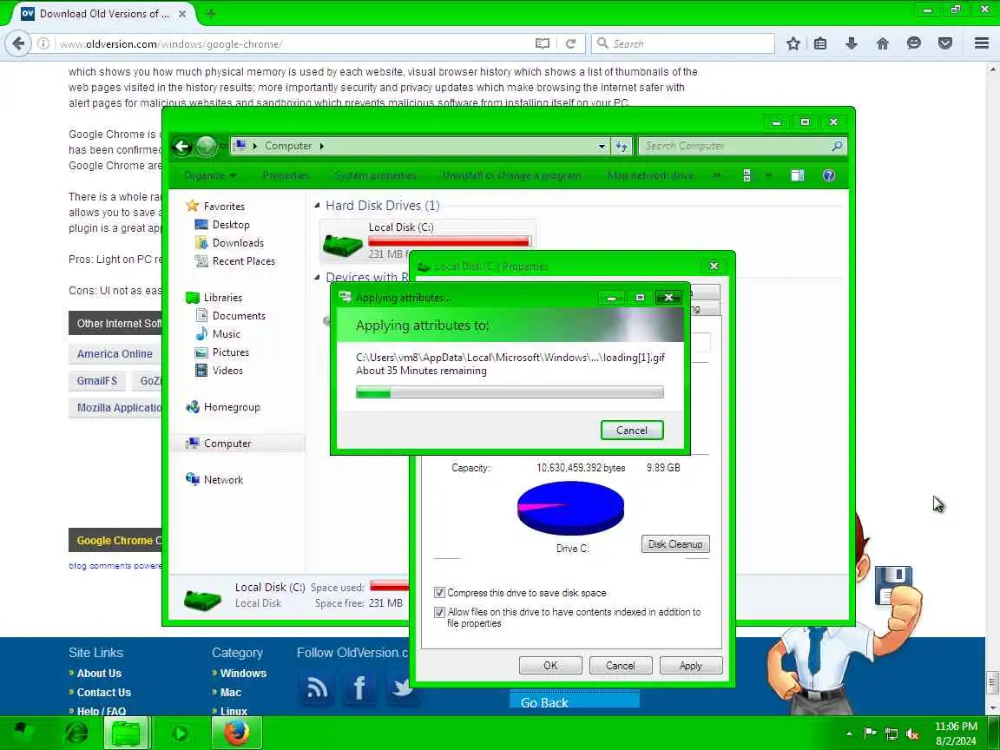This screenshot has width=1000, height=750.
Task: Select Network in the navigation pane
Action: pos(223,479)
